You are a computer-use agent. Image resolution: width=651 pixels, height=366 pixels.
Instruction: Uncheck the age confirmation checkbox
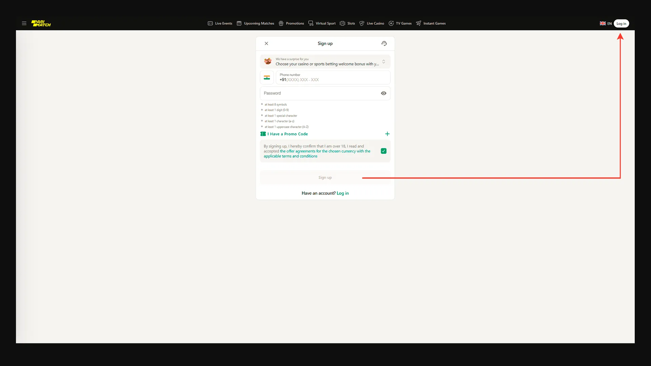pos(383,151)
